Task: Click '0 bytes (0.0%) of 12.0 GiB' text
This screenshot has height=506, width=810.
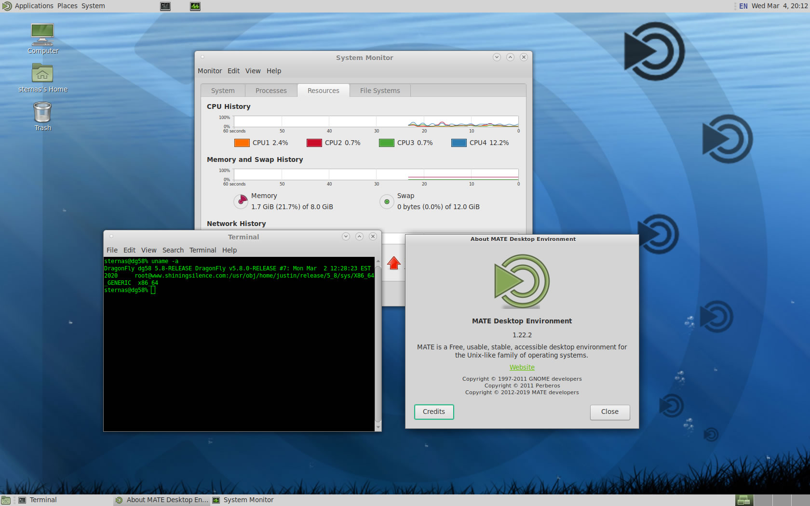Action: point(438,207)
